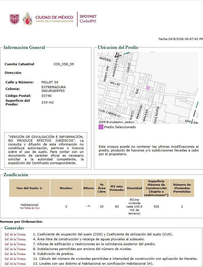Click the selected pink parcel on the map
203x267 pixels.
(148, 88)
